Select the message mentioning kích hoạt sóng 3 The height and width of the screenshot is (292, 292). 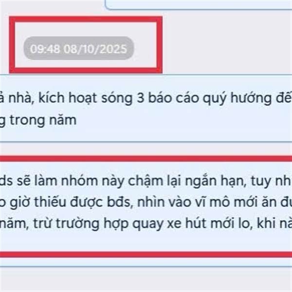click(x=146, y=108)
